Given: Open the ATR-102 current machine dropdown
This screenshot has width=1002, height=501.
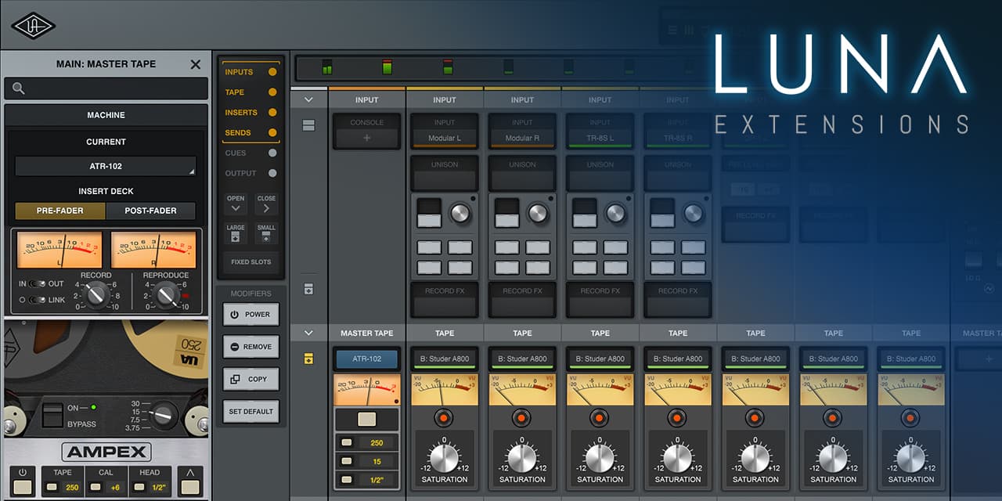Looking at the screenshot, I should click(x=106, y=167).
